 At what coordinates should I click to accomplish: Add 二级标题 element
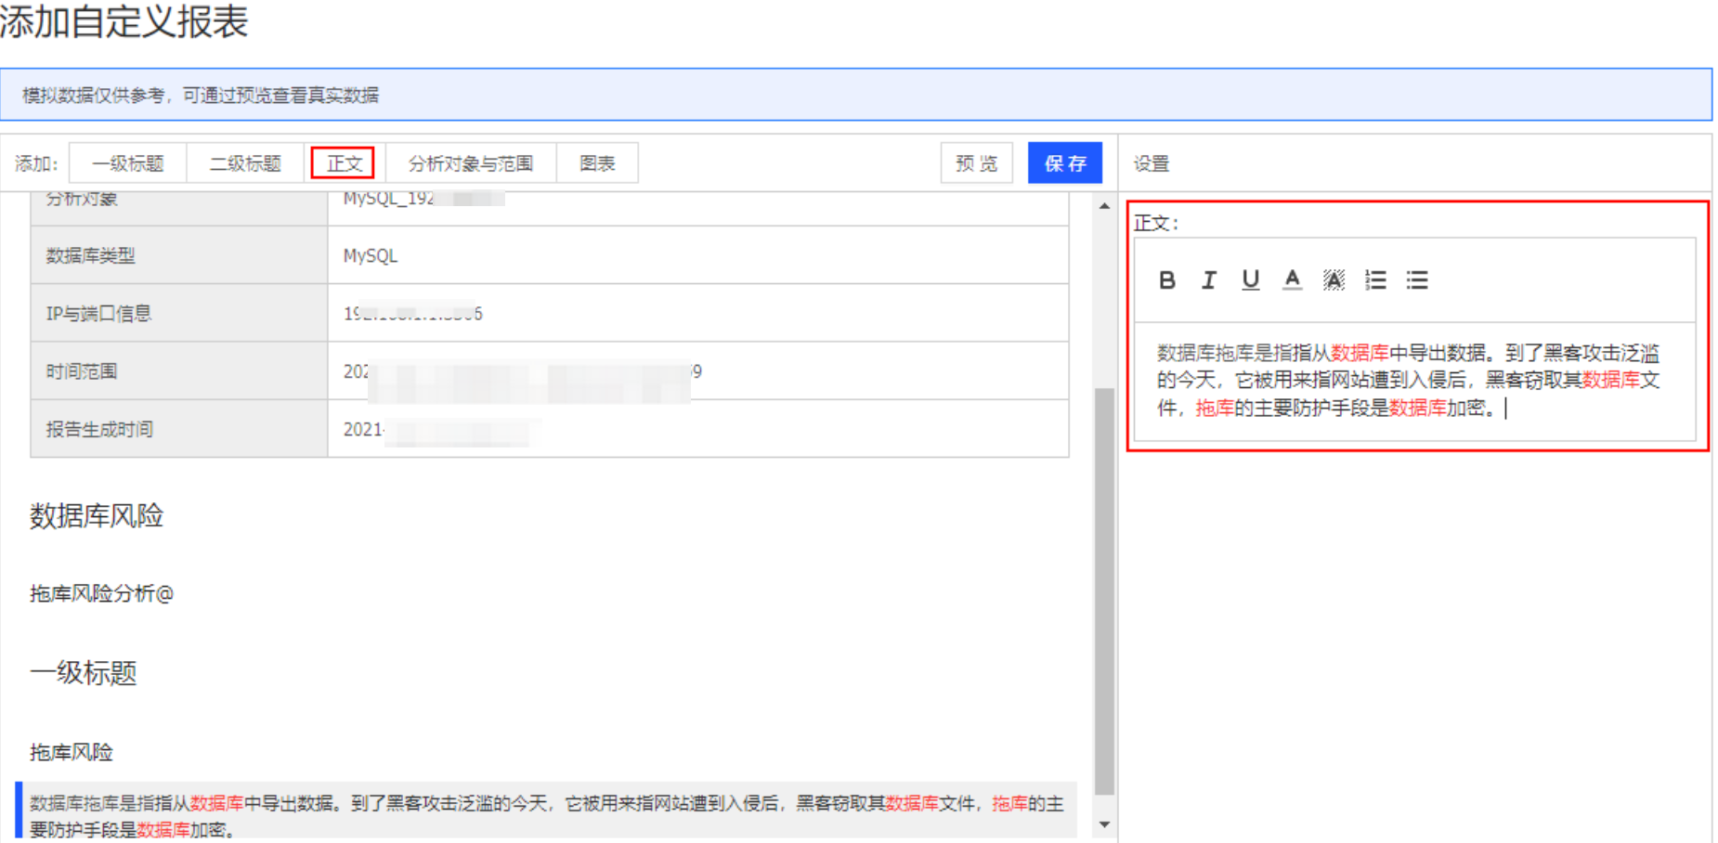(x=245, y=163)
